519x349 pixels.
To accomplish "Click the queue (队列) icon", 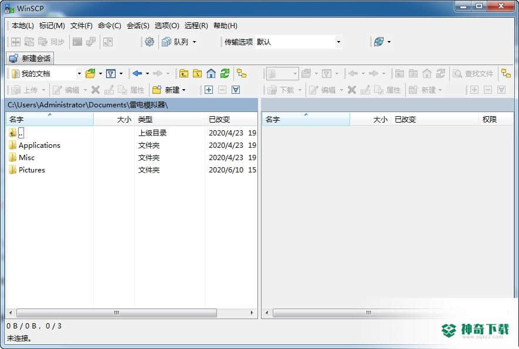I will (167, 42).
